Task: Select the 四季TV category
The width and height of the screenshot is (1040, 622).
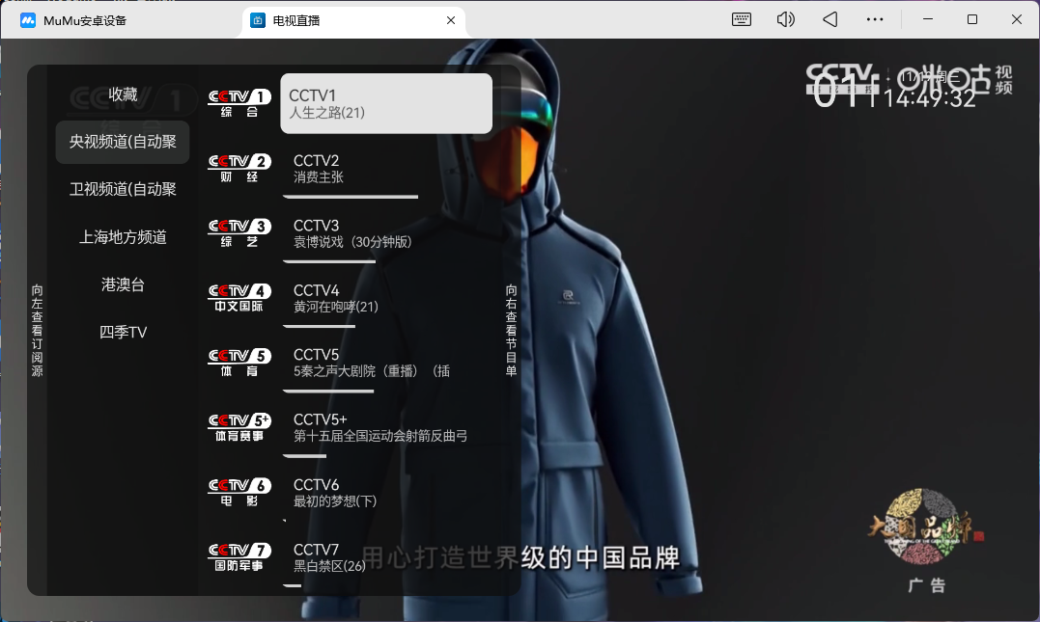Action: point(123,333)
